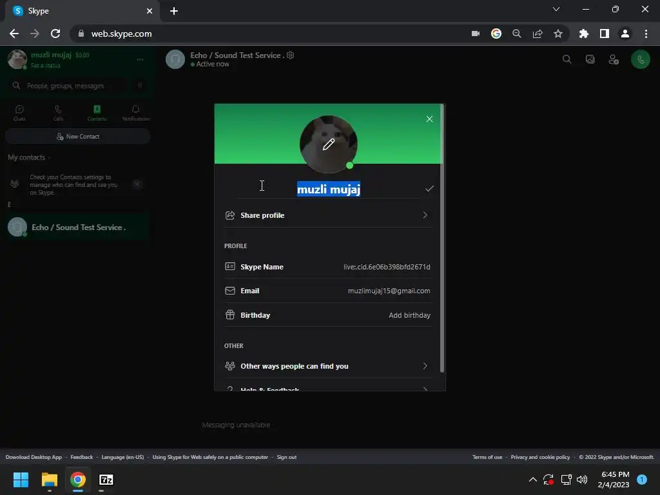Viewport: 660px width, 495px height.
Task: Open the Chats tab
Action: point(19,113)
